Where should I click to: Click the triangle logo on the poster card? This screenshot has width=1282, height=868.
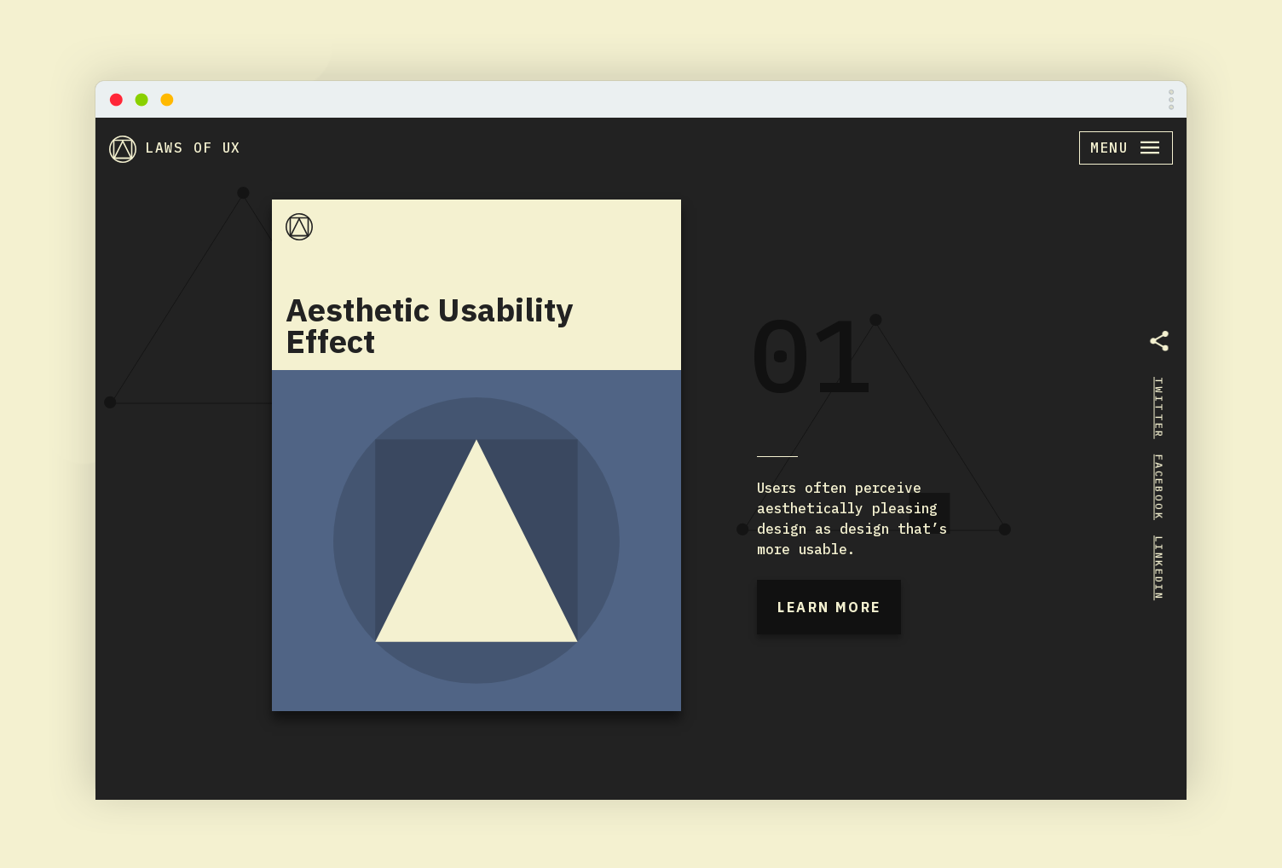pos(299,227)
